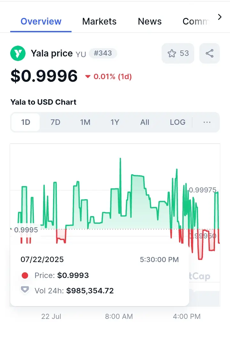Click the #343 rank badge
230x339 pixels.
[103, 53]
